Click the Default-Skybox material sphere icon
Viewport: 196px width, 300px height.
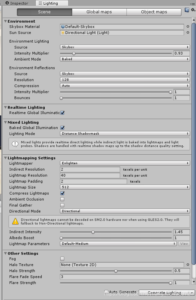point(63,27)
